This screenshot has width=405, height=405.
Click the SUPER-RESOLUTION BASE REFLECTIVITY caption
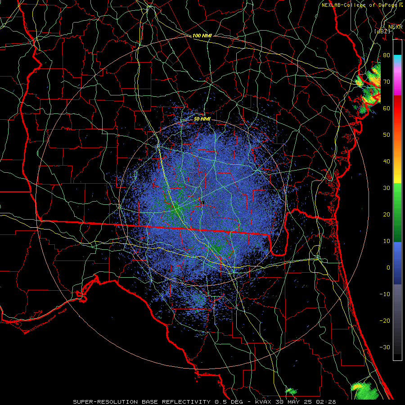click(x=142, y=402)
